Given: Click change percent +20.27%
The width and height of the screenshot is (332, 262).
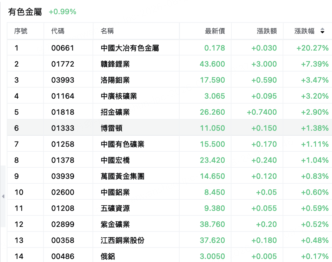Looking at the screenshot, I should click(313, 48).
